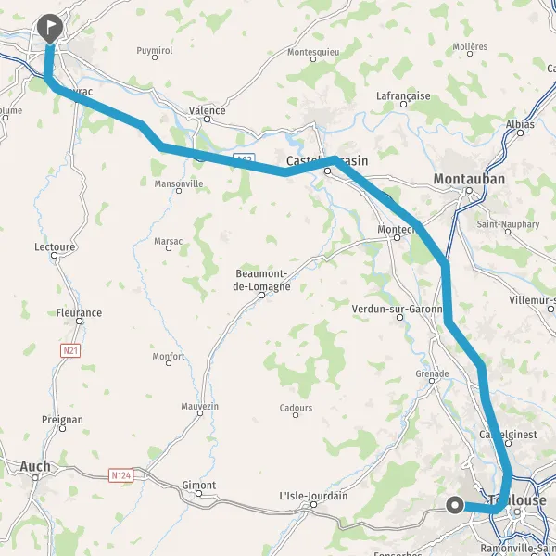
Task: Click the Lafrançaise town label
Action: 403,96
